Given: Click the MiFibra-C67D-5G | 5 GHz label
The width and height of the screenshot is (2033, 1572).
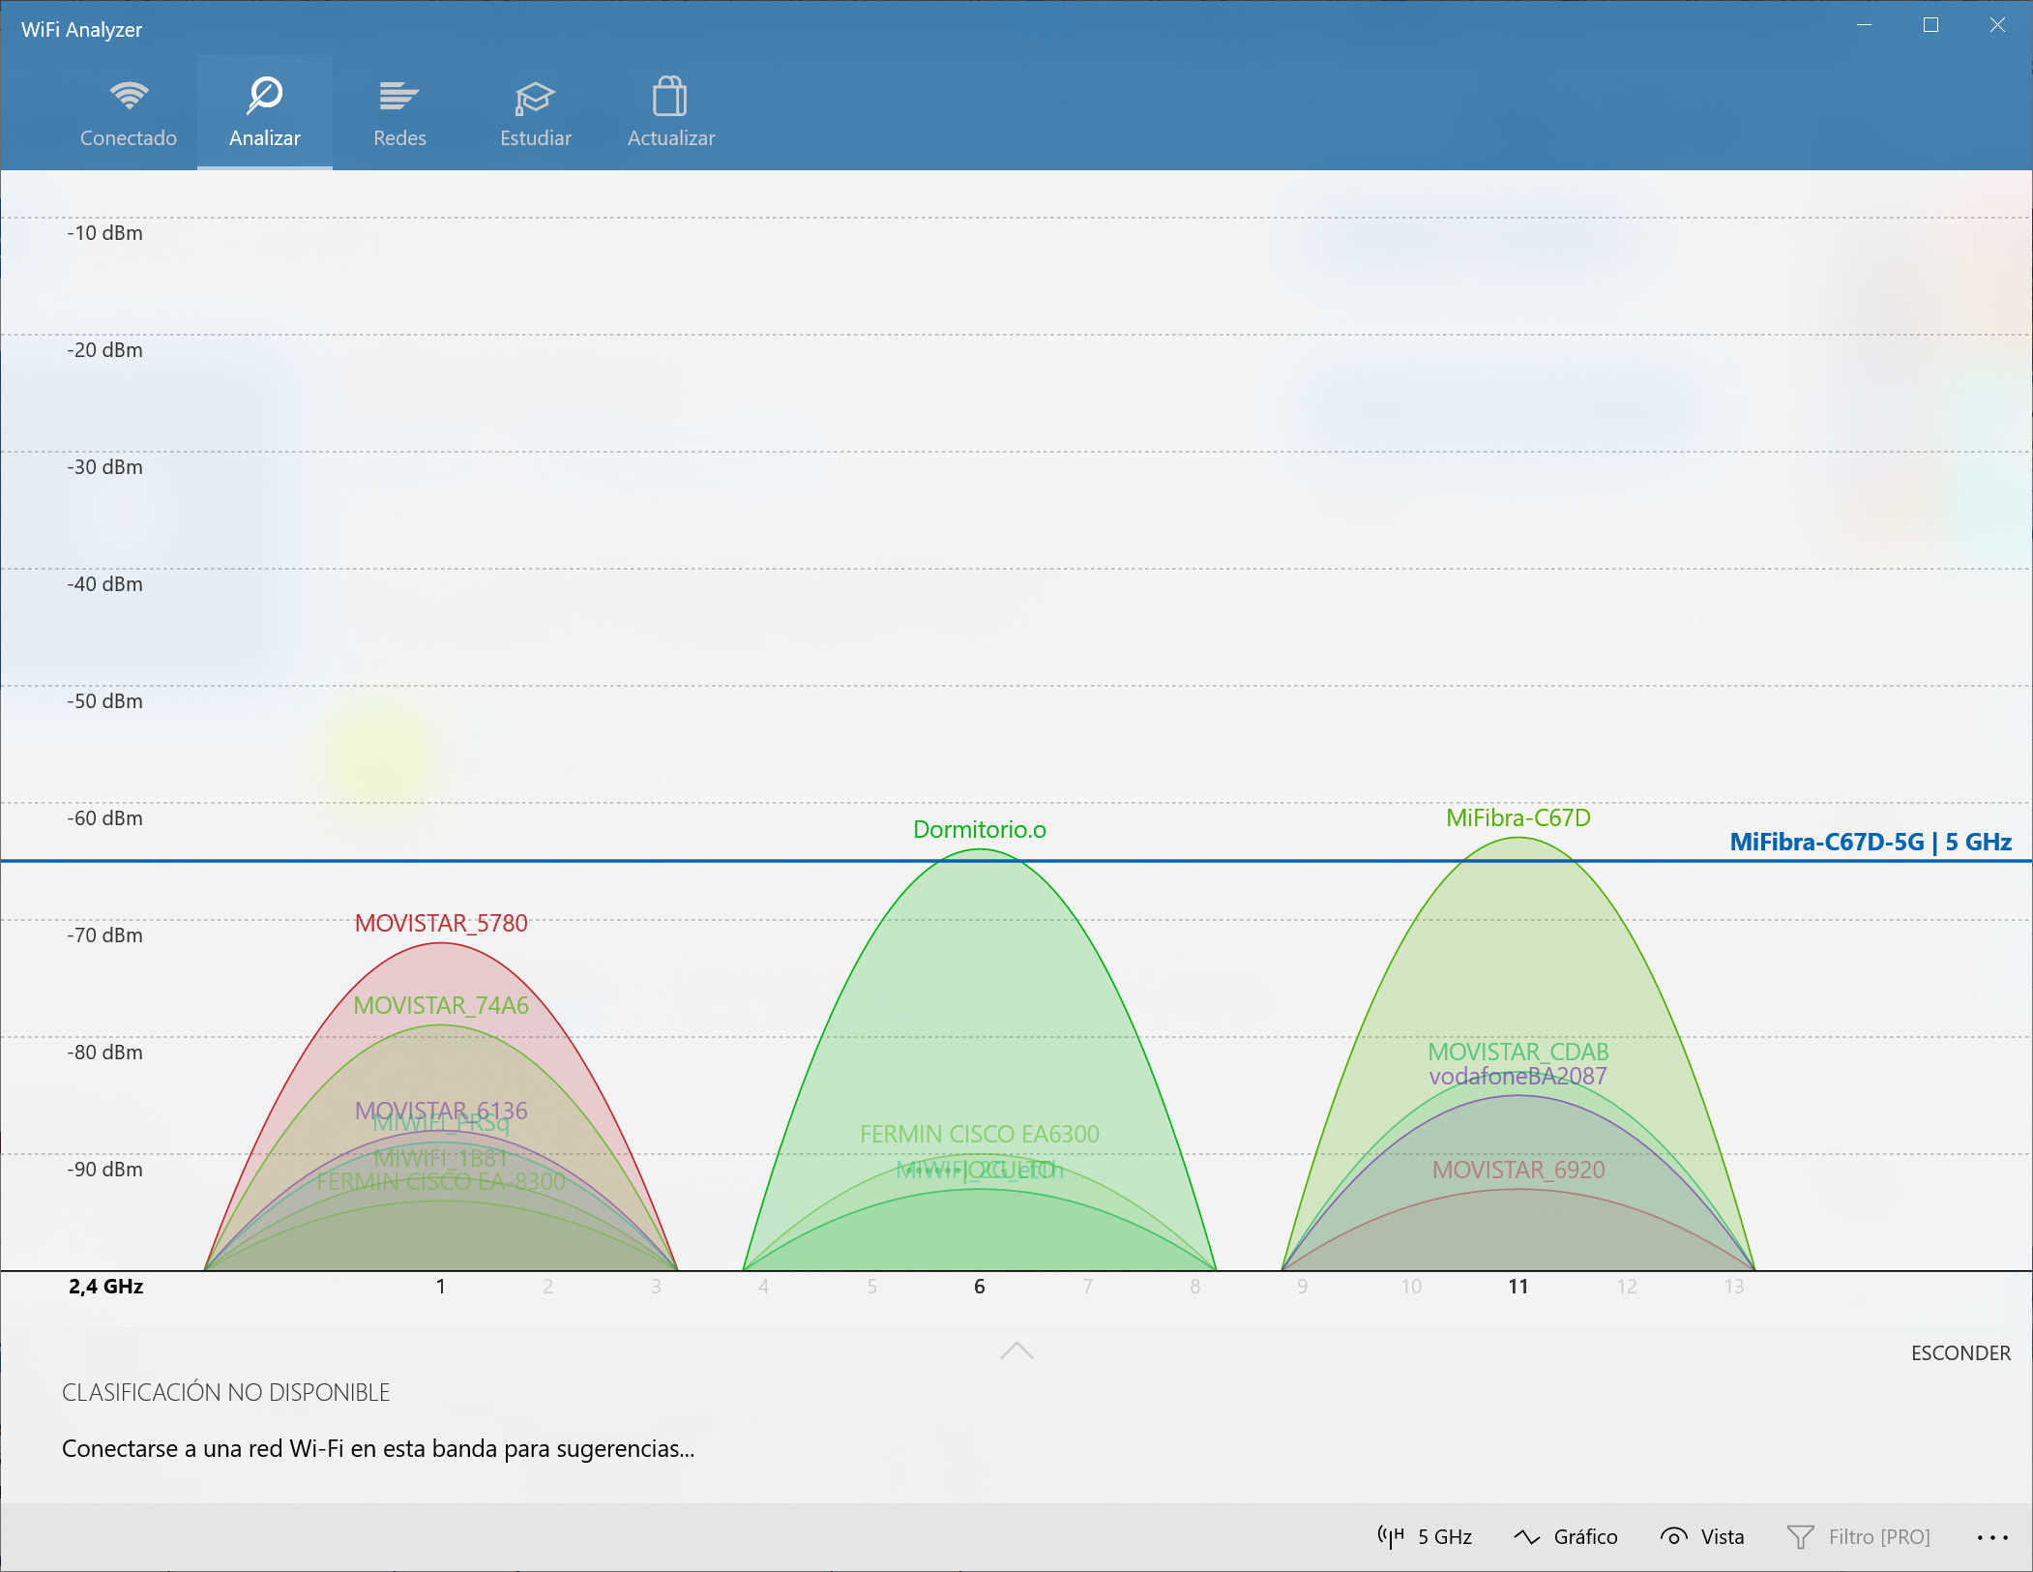Looking at the screenshot, I should point(1870,842).
